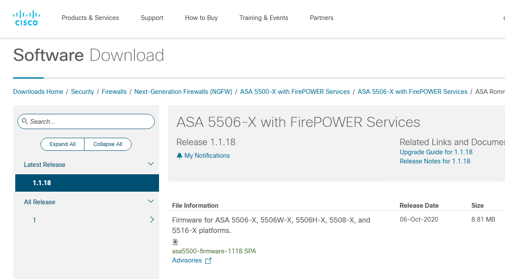
Task: Go to Downloads Home breadcrumb
Action: click(x=38, y=92)
